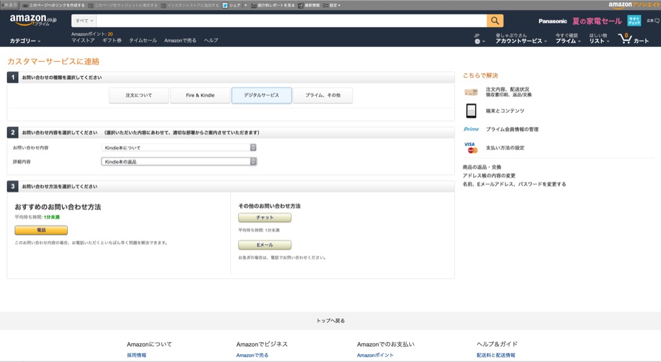Open 支払い方法の設定 link
661x362 pixels.
[505, 148]
